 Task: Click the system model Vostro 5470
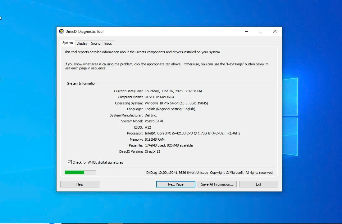tap(154, 121)
